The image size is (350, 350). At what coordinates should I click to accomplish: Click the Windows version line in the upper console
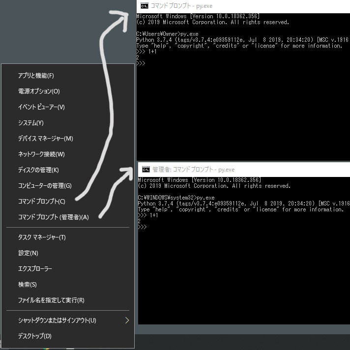pos(198,16)
